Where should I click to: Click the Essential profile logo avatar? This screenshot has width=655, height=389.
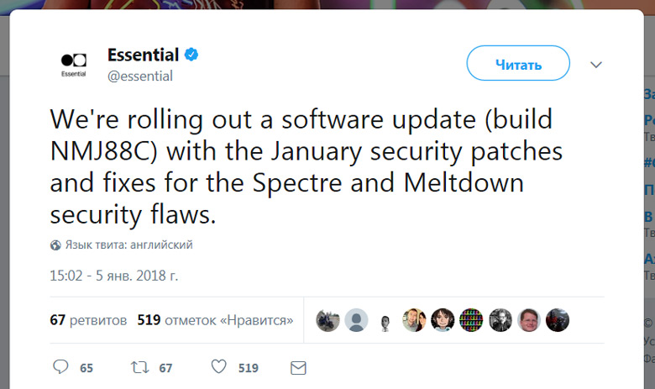click(x=73, y=64)
